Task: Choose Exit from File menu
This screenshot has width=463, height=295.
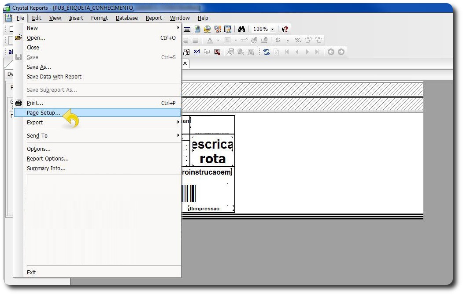Action: click(x=97, y=272)
